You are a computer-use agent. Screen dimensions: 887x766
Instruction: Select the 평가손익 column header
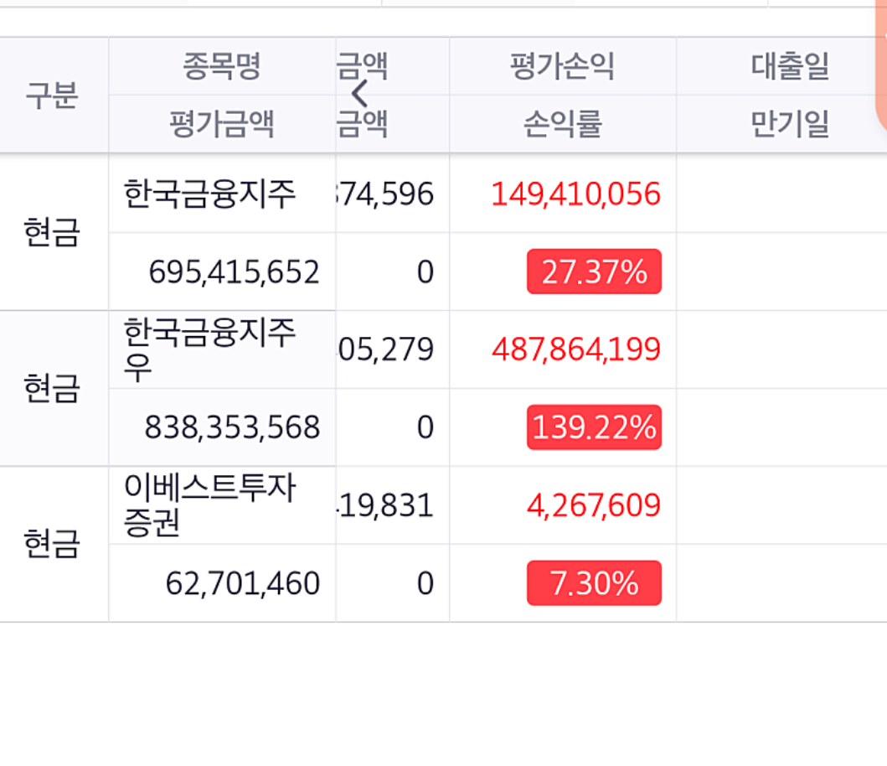pos(562,65)
